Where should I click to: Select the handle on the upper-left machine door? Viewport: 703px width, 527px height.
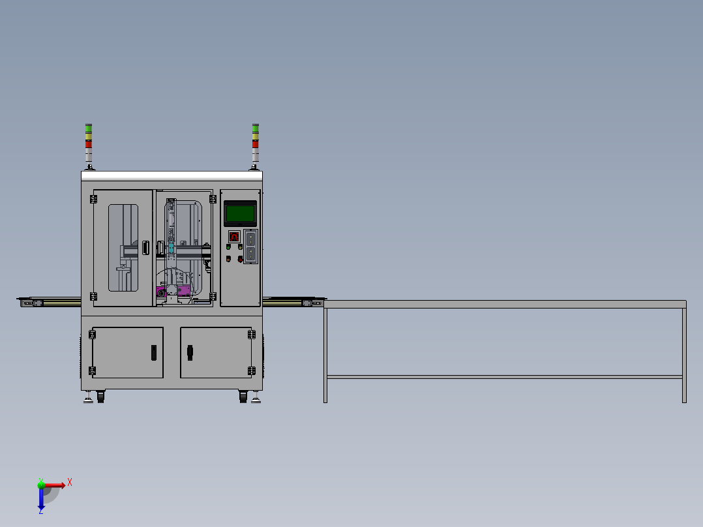pos(145,248)
